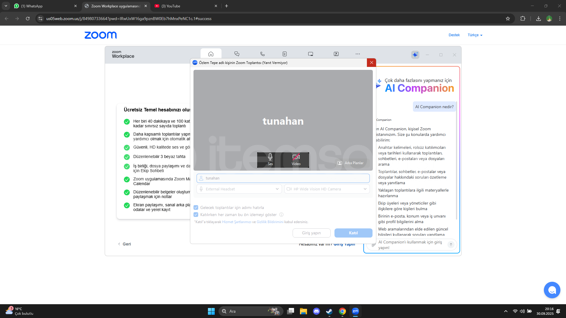
Task: Open the floating chat support bubble
Action: pyautogui.click(x=552, y=290)
